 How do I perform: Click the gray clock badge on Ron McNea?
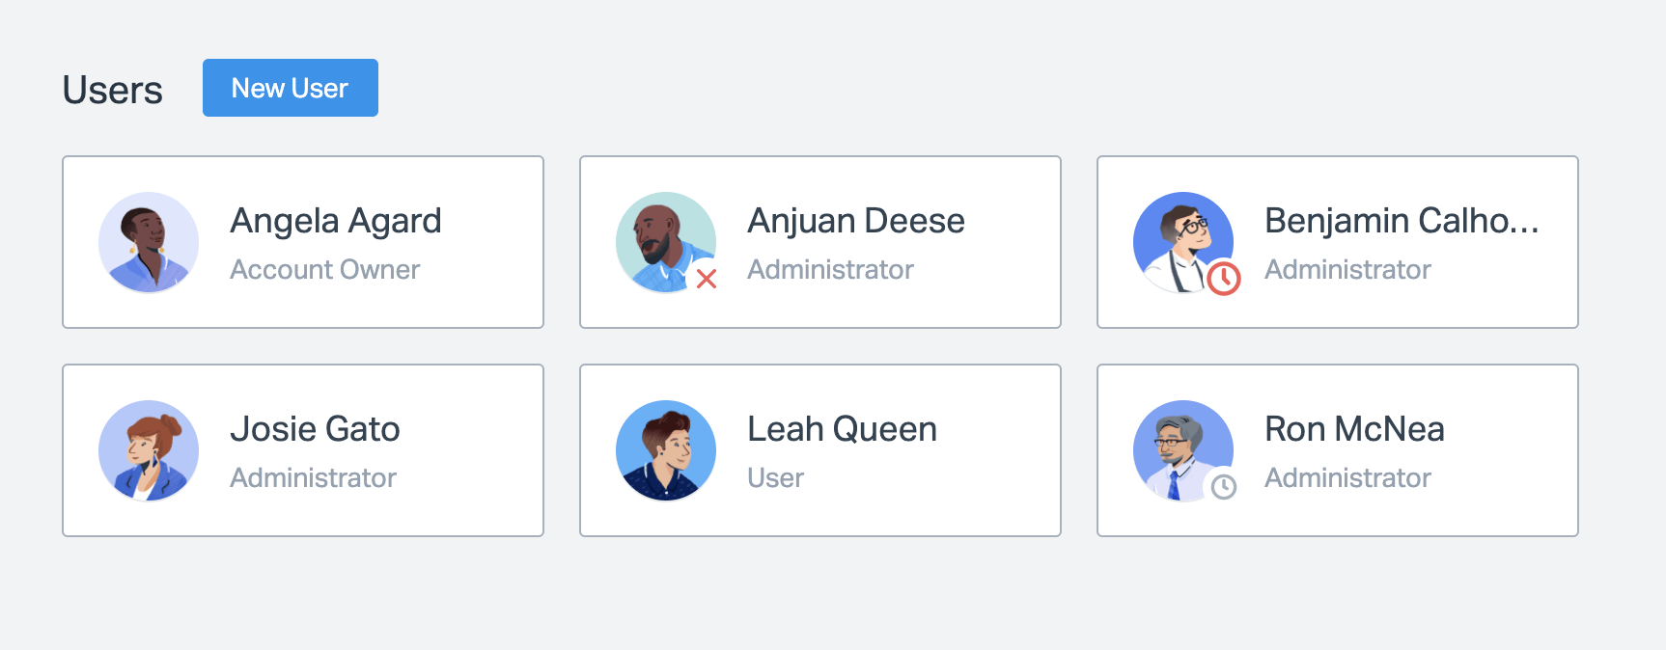pyautogui.click(x=1224, y=487)
